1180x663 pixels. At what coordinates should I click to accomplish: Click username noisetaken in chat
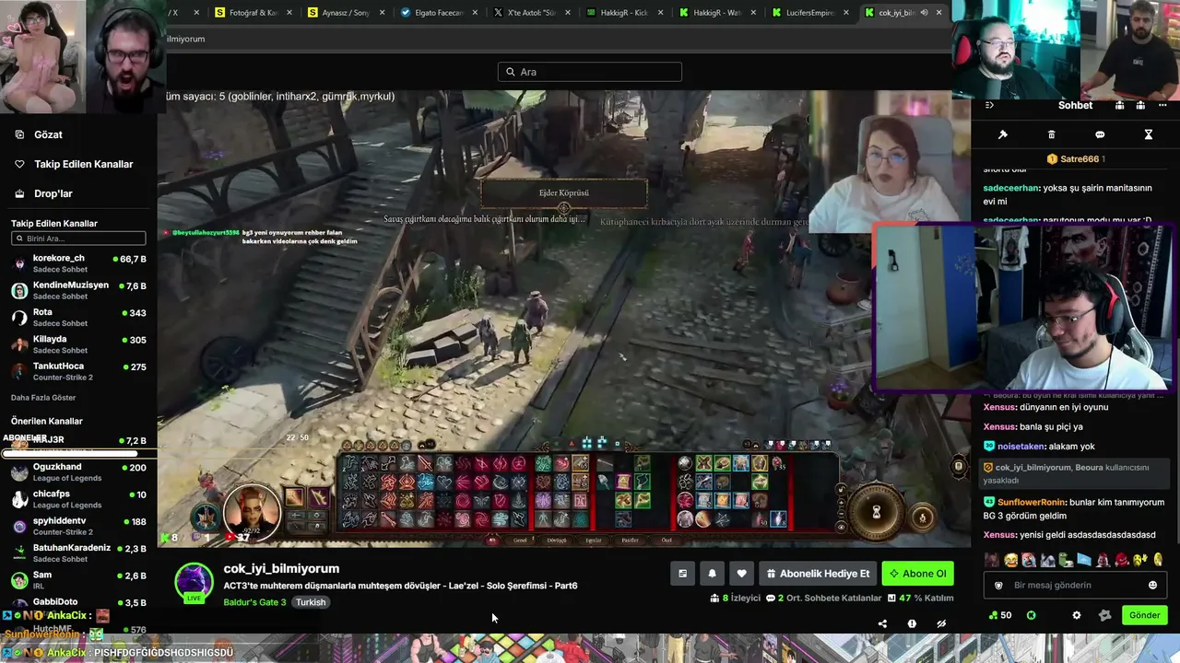coord(1021,447)
